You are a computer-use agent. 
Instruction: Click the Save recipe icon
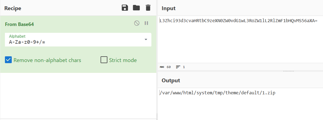125,8
